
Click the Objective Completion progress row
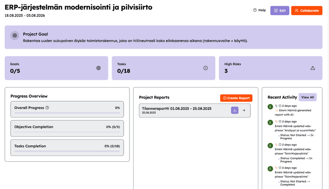tap(67, 128)
